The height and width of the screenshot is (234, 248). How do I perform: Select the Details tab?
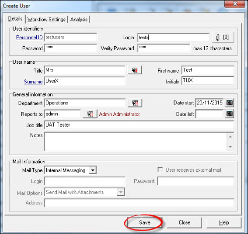[x=15, y=19]
